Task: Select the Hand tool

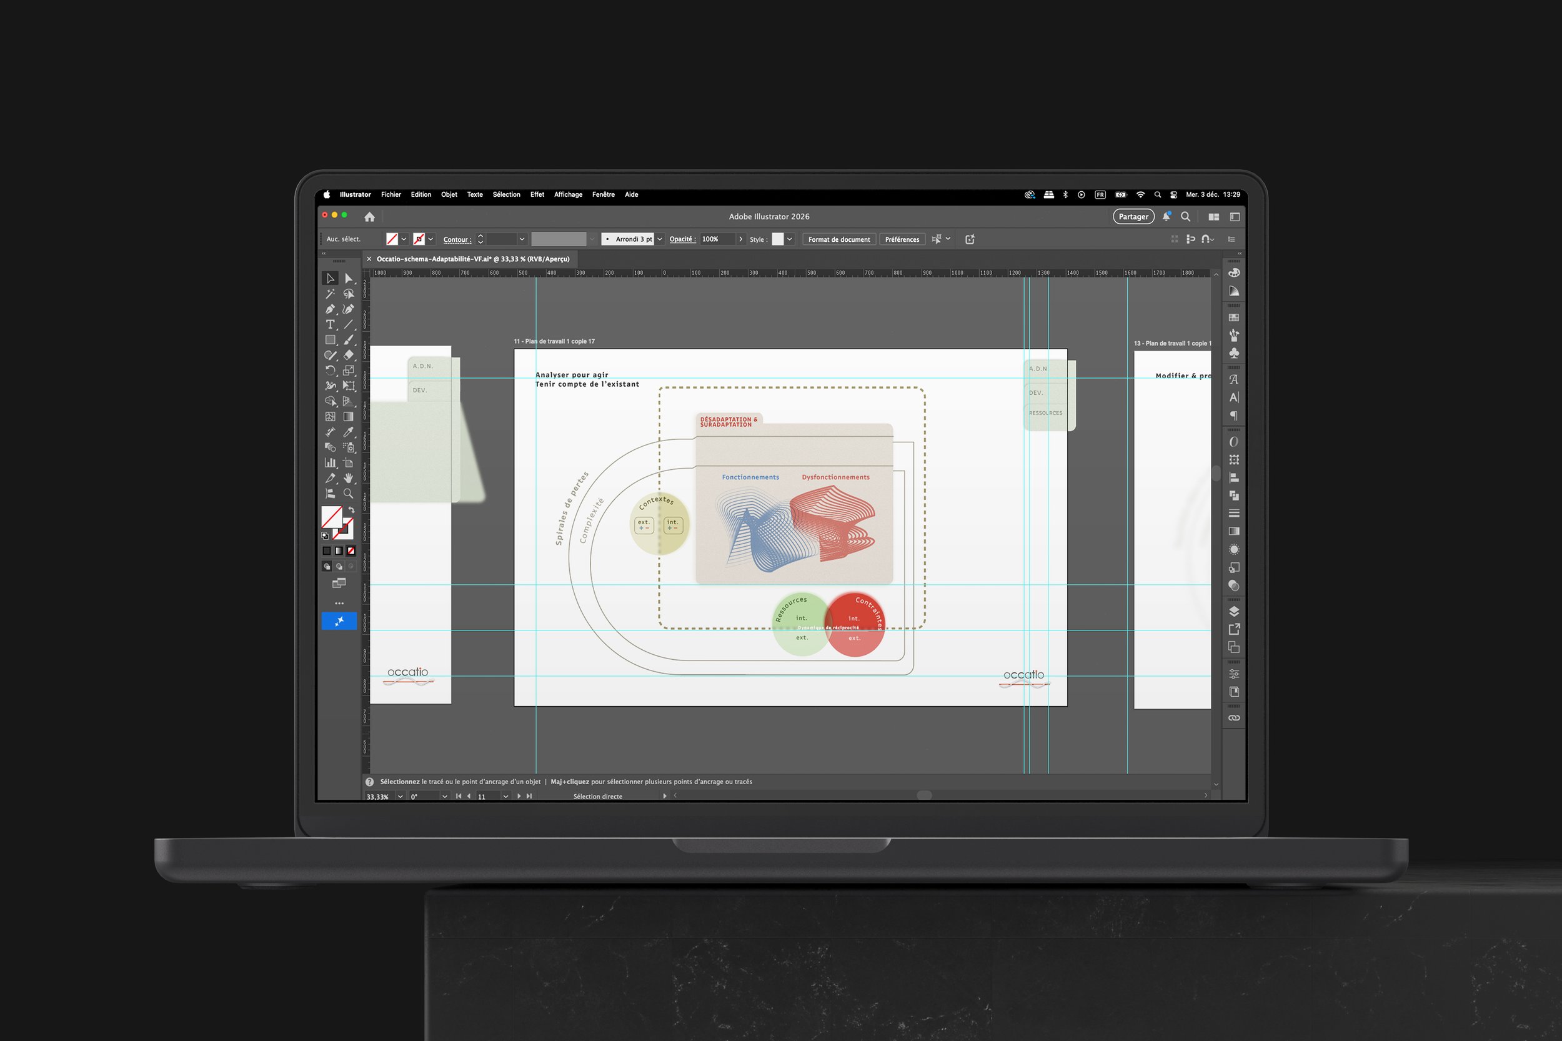Action: click(348, 478)
